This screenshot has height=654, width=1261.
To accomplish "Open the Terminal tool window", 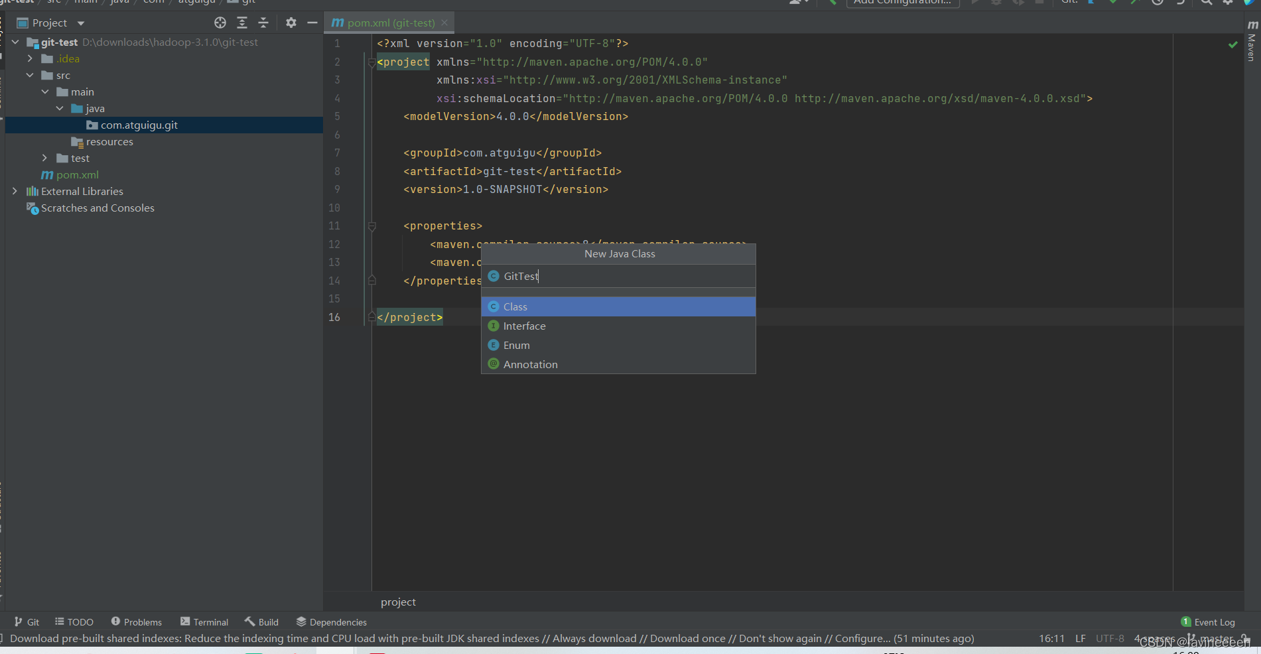I will click(x=204, y=621).
